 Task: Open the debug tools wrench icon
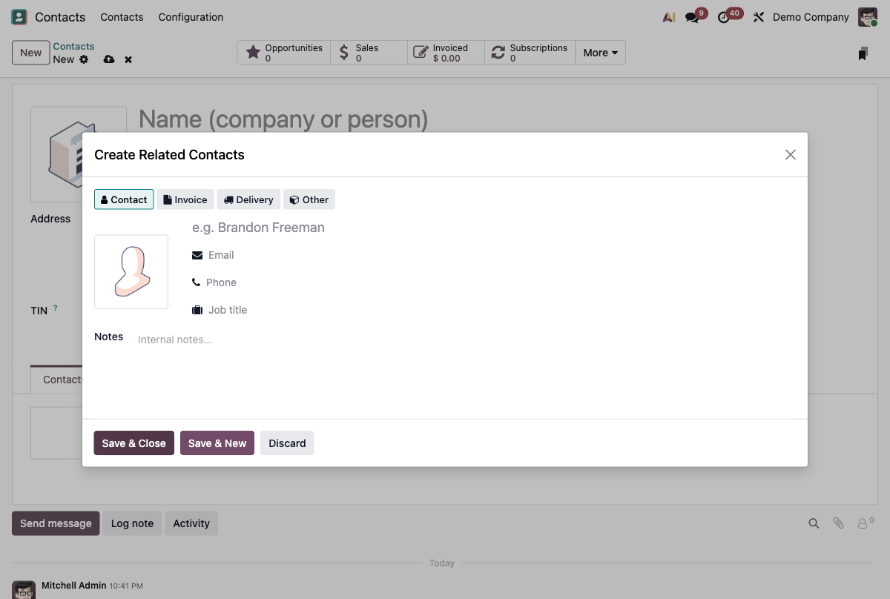click(758, 17)
